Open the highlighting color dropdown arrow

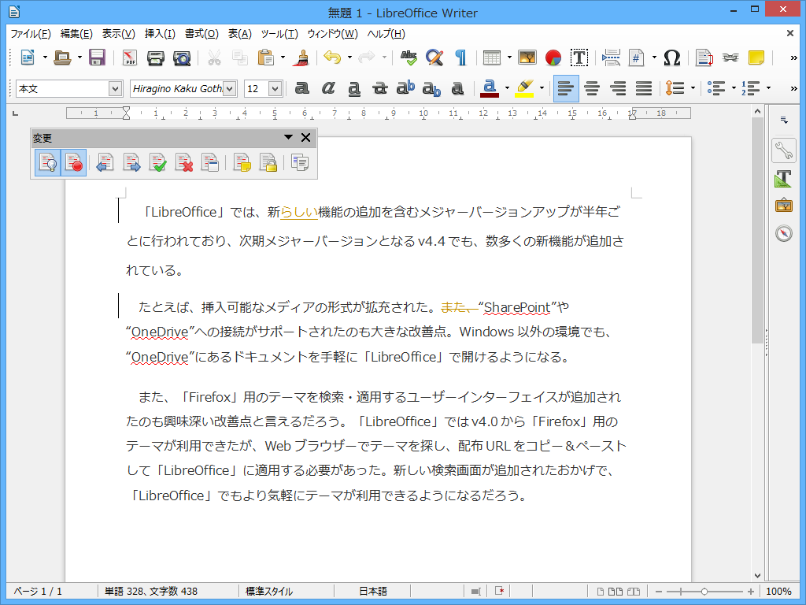542,88
